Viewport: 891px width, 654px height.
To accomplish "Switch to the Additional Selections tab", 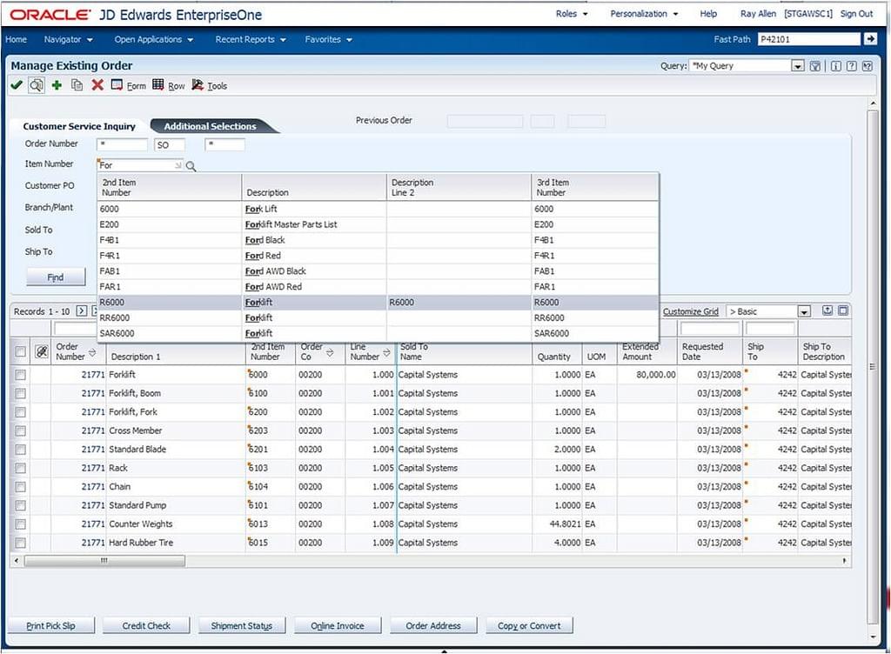I will (210, 126).
